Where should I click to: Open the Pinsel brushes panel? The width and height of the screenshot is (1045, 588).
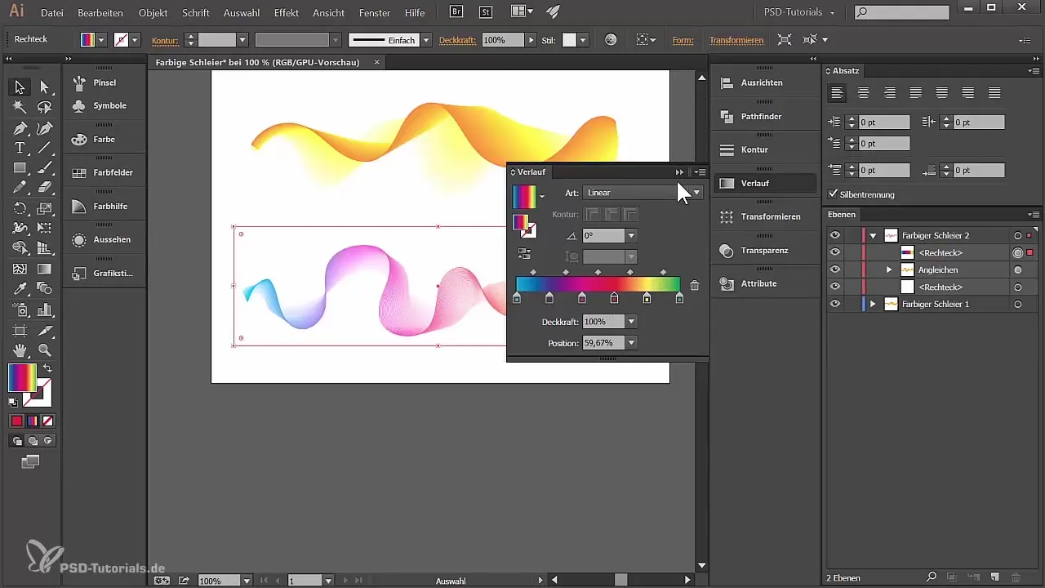coord(104,82)
